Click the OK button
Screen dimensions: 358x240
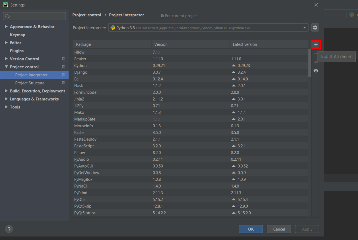[x=251, y=229]
